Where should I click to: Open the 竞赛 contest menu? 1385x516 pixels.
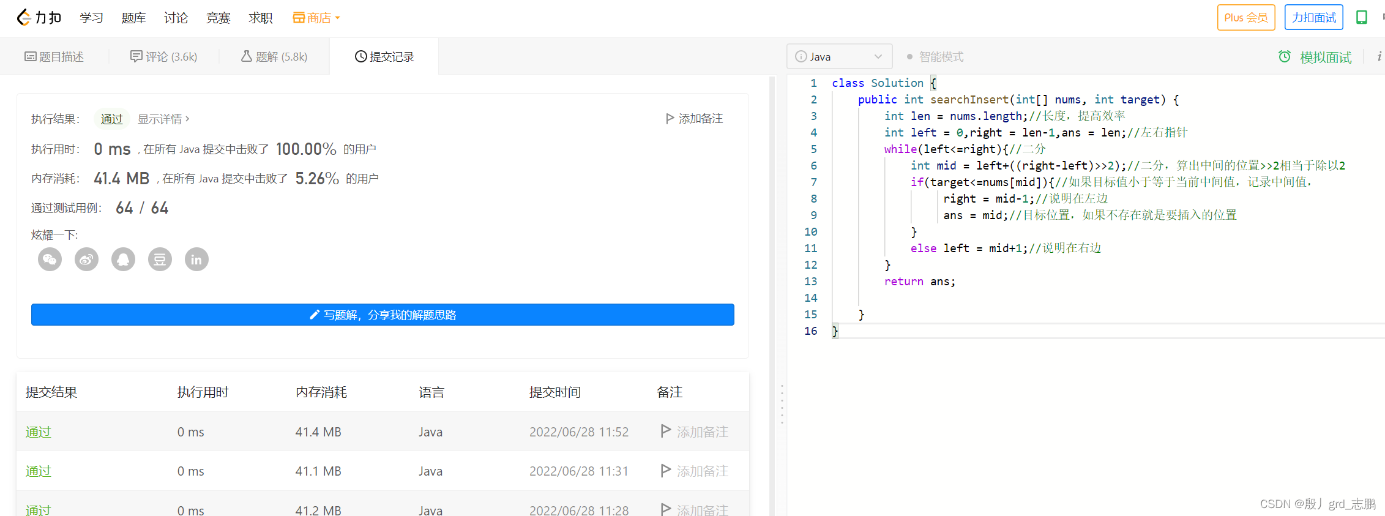pos(218,18)
